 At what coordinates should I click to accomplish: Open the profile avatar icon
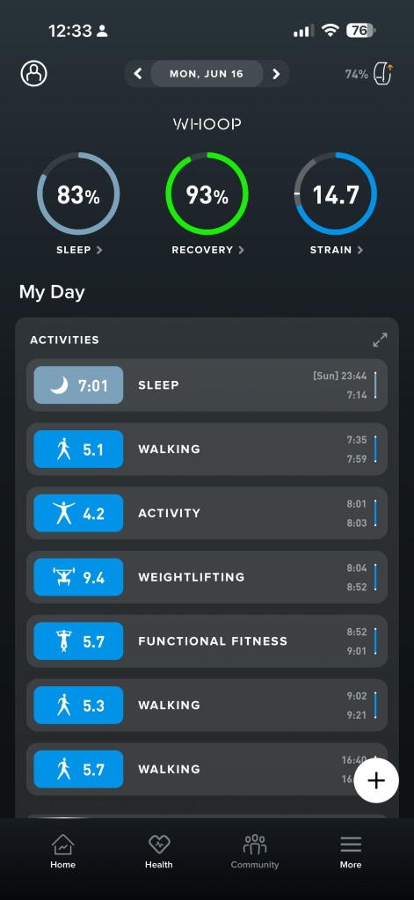click(33, 74)
